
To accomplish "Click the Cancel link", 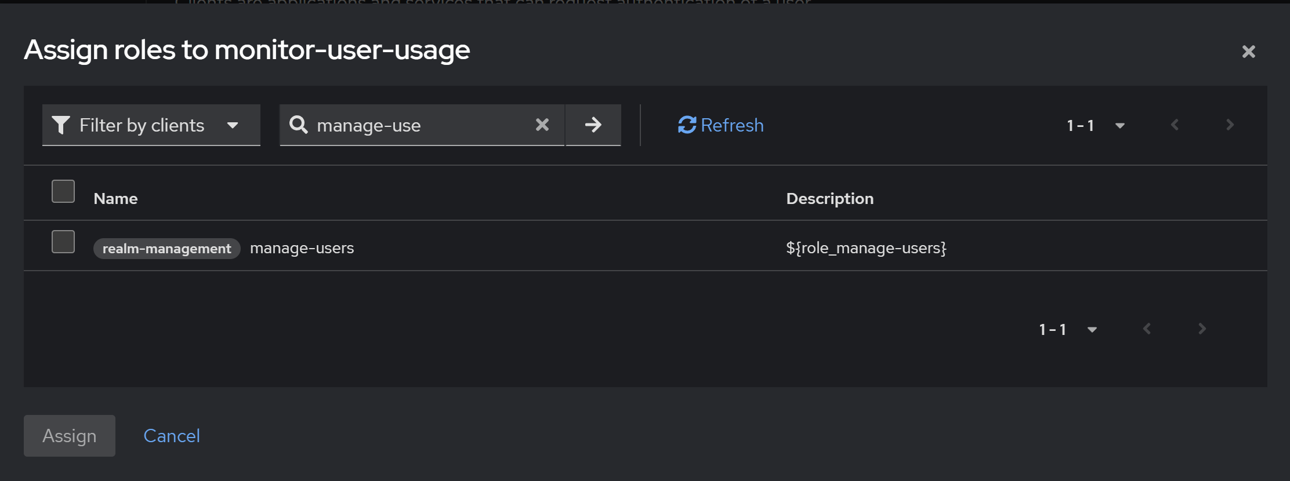I will tap(172, 436).
